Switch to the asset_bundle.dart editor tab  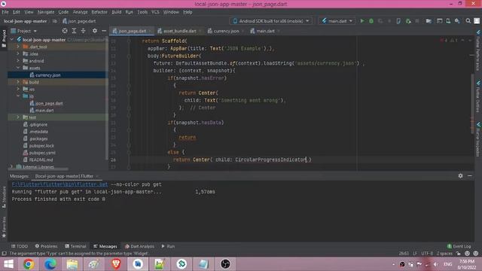coord(179,31)
